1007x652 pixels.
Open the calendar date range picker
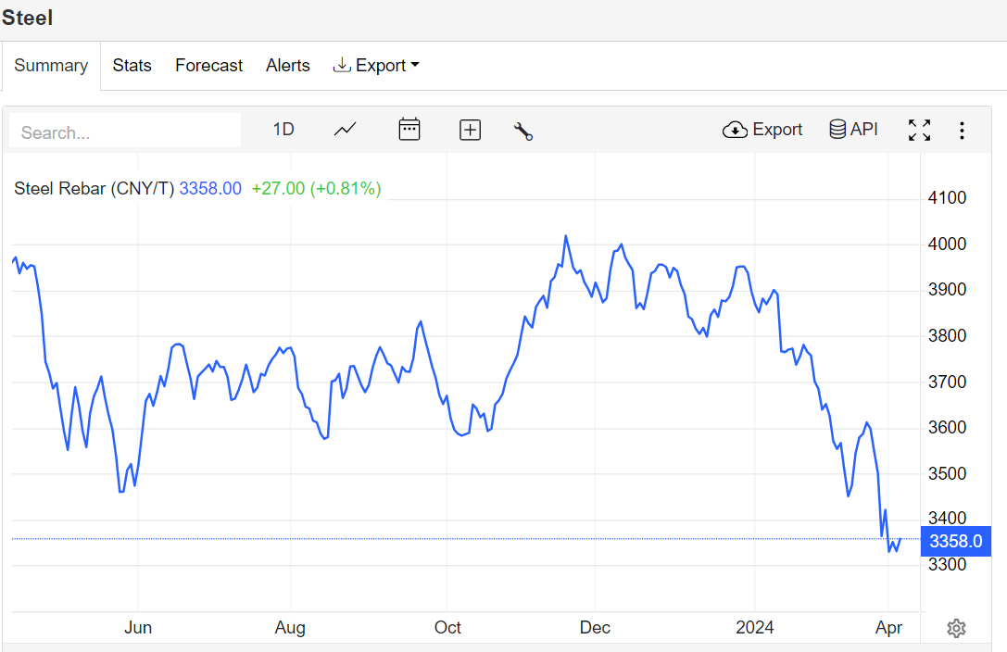click(x=409, y=130)
